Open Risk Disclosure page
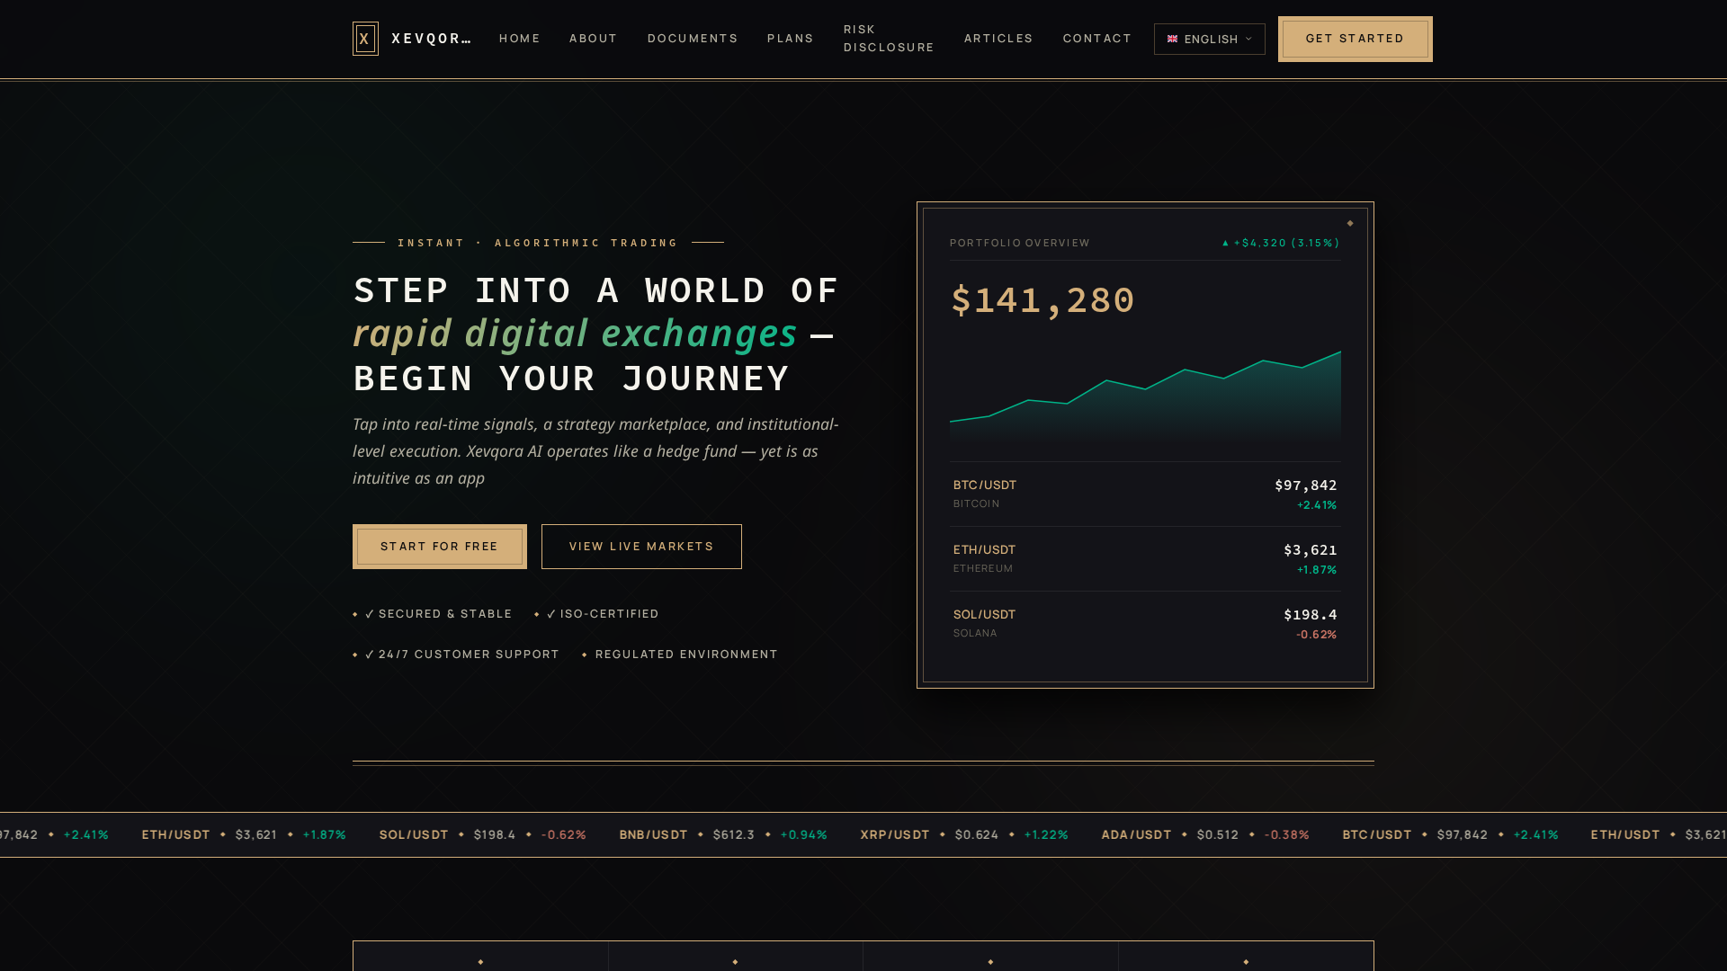Viewport: 1727px width, 971px height. pos(889,39)
